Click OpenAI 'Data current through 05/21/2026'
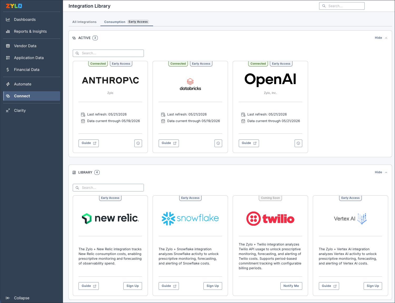Image resolution: width=395 pixels, height=303 pixels. click(274, 121)
